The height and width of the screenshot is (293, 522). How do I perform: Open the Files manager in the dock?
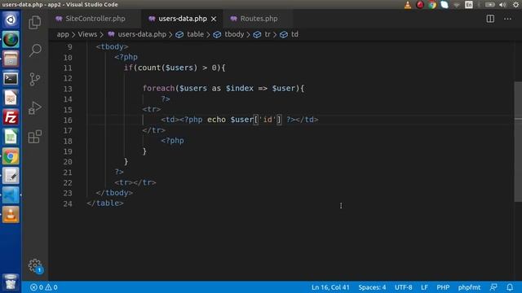pos(11,59)
